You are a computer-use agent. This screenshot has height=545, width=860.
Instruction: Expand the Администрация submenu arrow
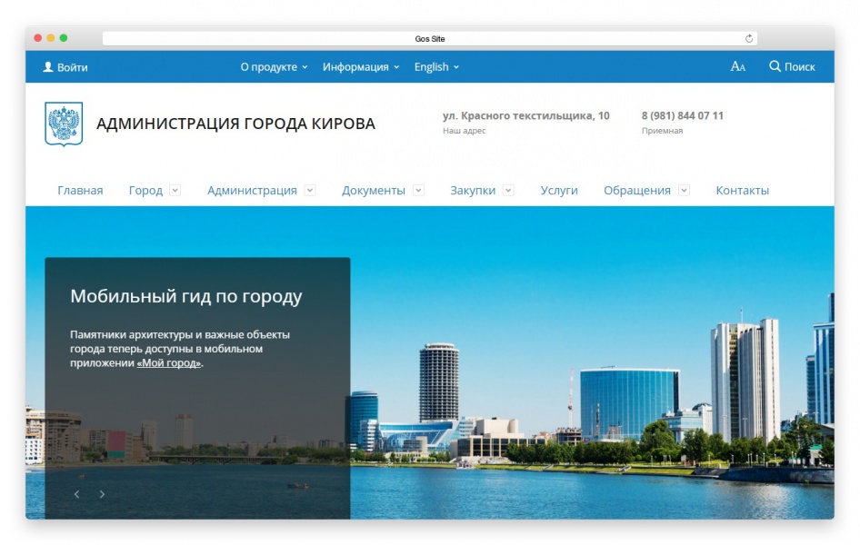pos(310,190)
